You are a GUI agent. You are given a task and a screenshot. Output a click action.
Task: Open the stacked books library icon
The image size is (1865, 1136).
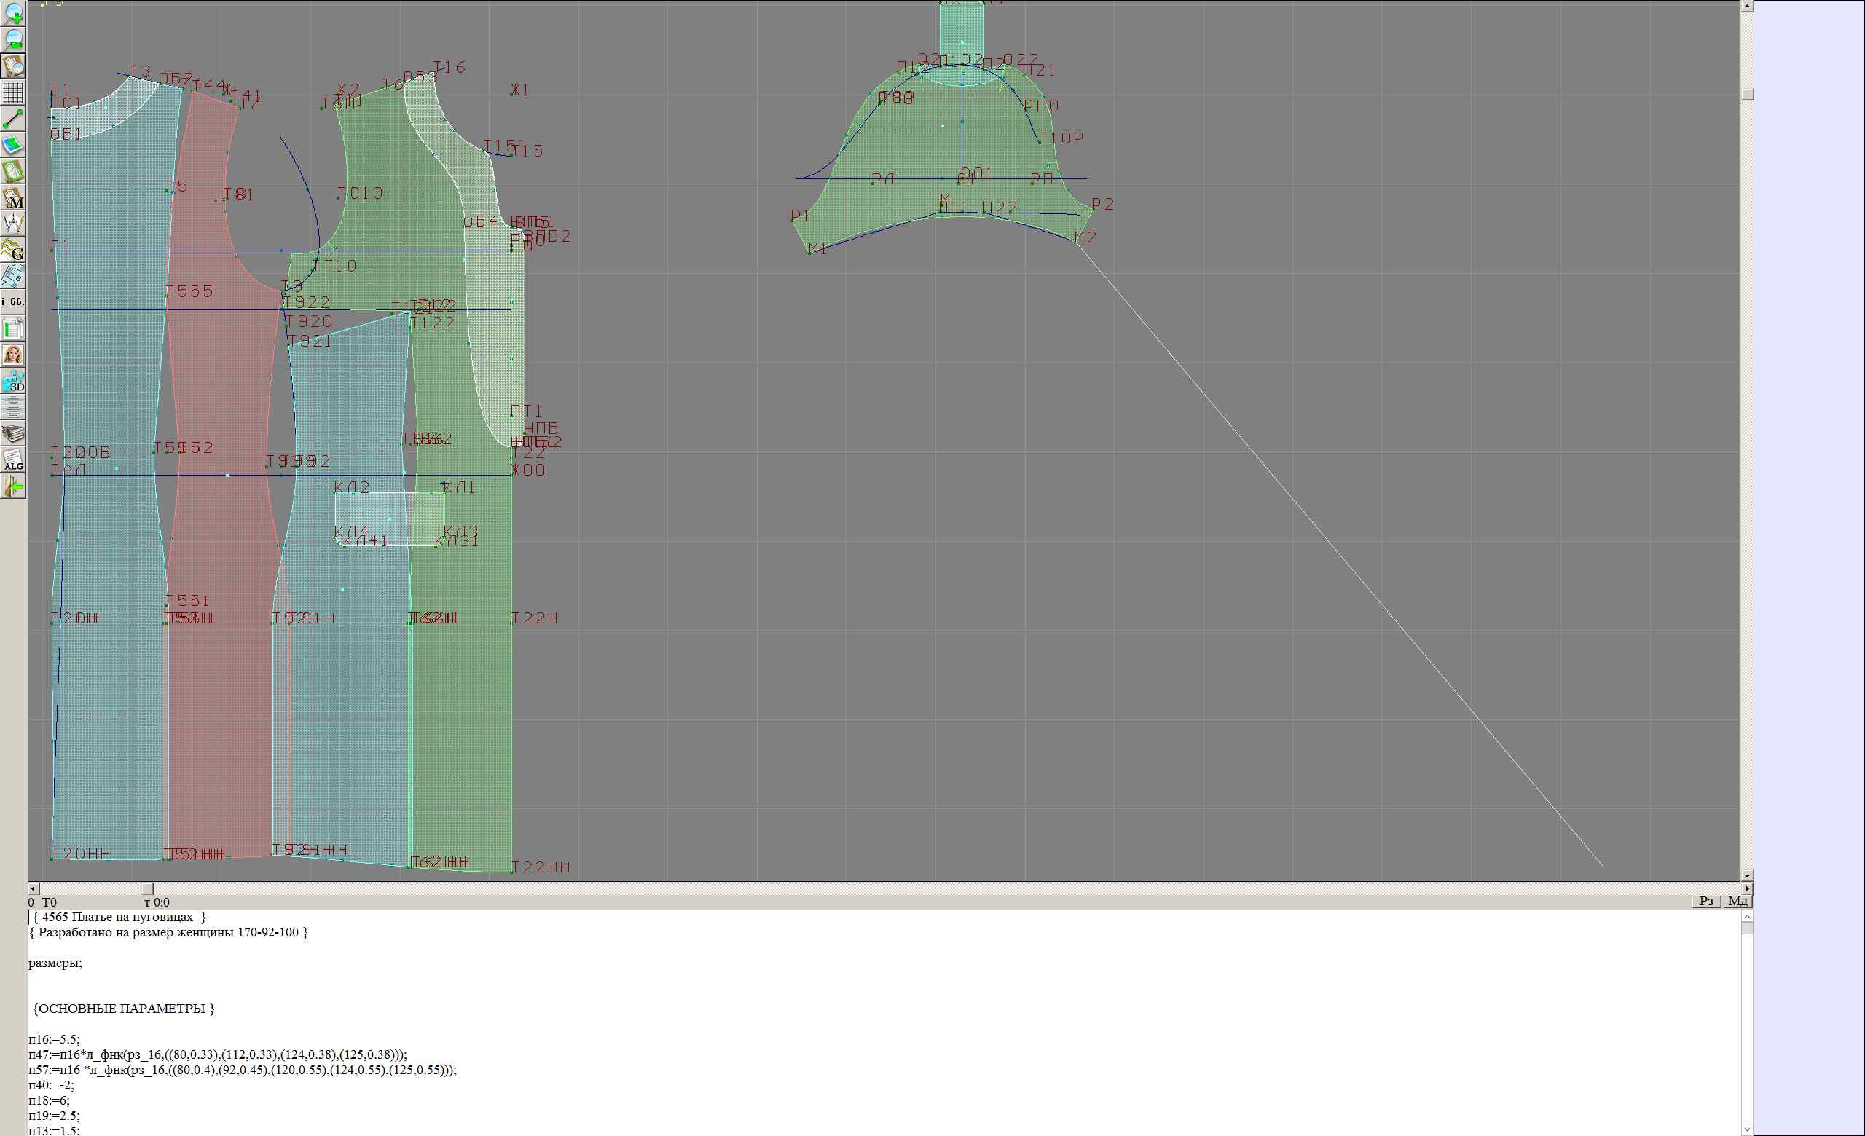(14, 433)
